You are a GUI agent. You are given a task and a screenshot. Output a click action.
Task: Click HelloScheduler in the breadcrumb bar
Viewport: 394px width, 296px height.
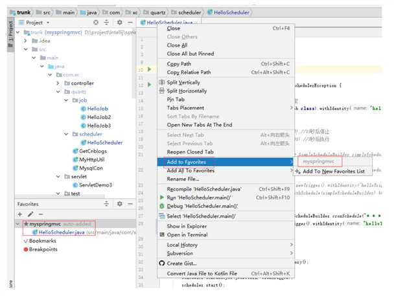coord(228,12)
